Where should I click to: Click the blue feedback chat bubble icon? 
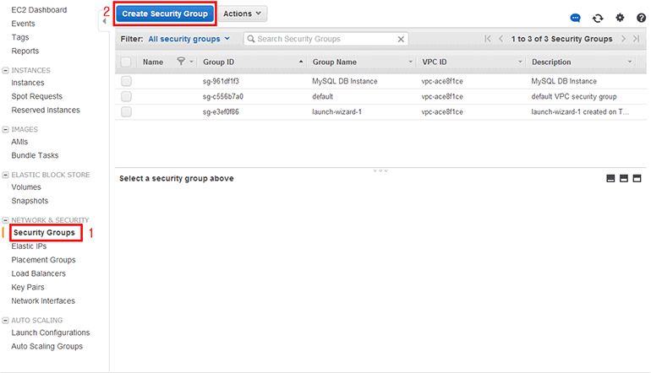576,18
